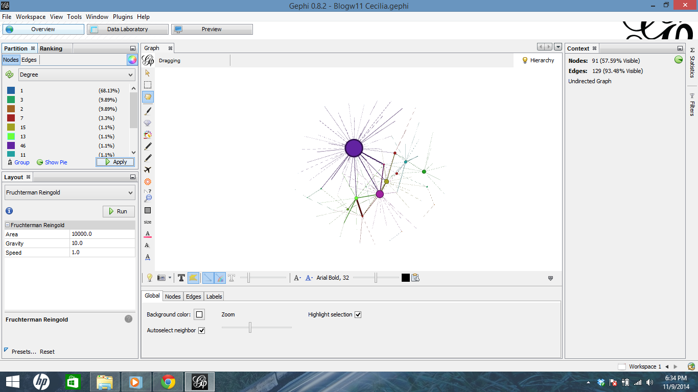Click the 'size' reset label size button
Viewport: 698px width, 392px height.
point(148,222)
